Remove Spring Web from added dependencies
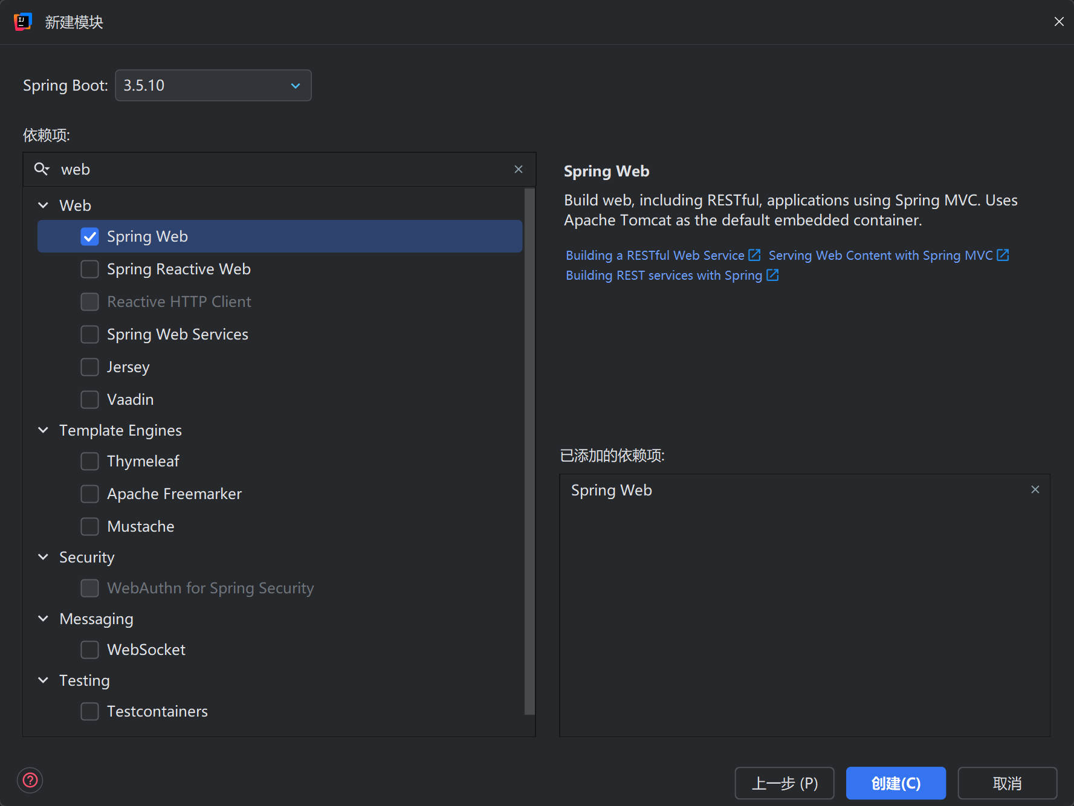1074x806 pixels. pos(1035,489)
